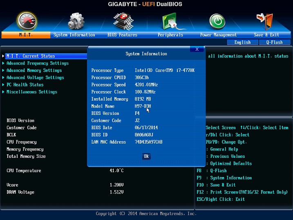Click the American Megatrends copyright text
293x220 pixels.
[146, 213]
